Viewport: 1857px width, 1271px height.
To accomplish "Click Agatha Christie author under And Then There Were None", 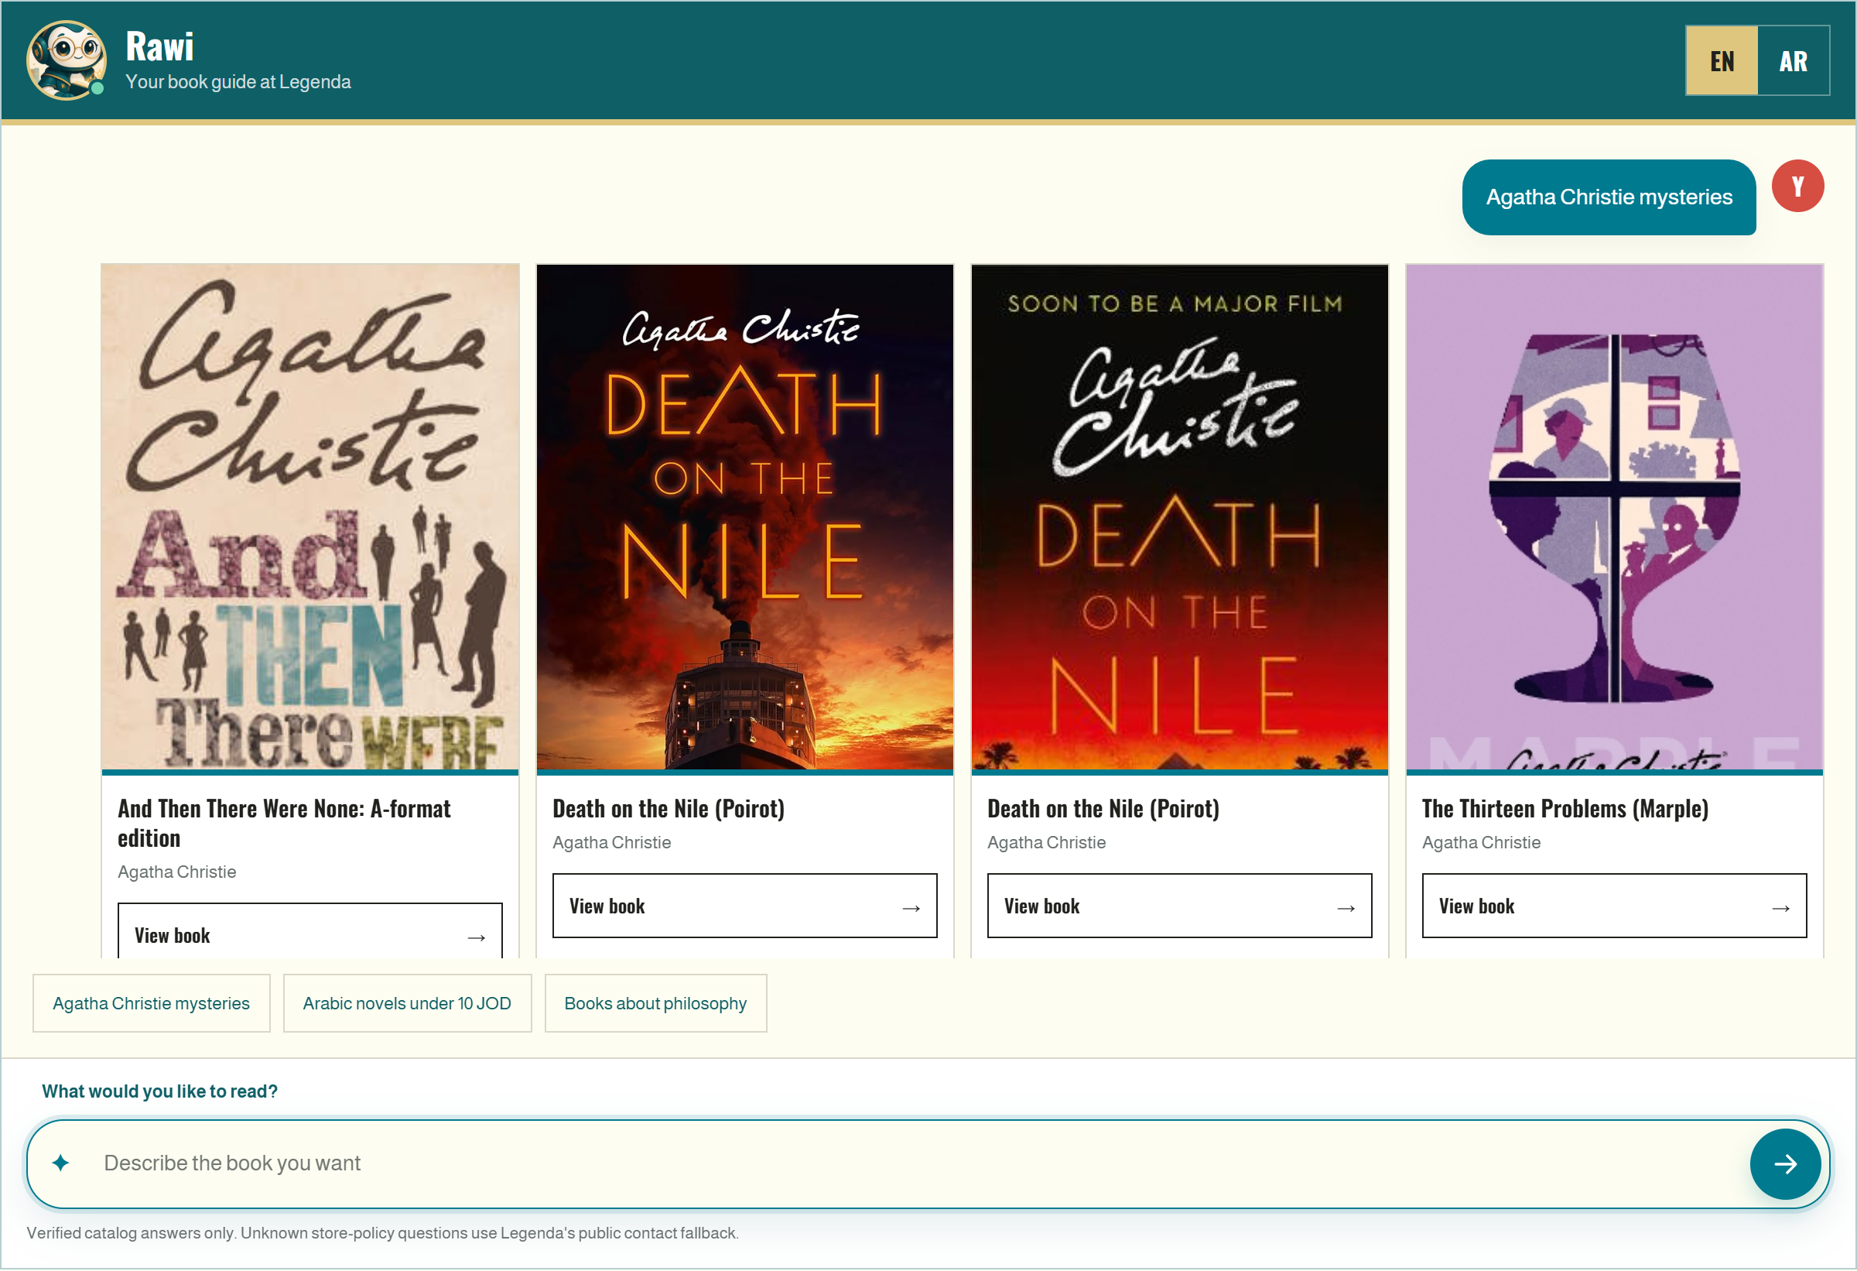I will (x=176, y=873).
